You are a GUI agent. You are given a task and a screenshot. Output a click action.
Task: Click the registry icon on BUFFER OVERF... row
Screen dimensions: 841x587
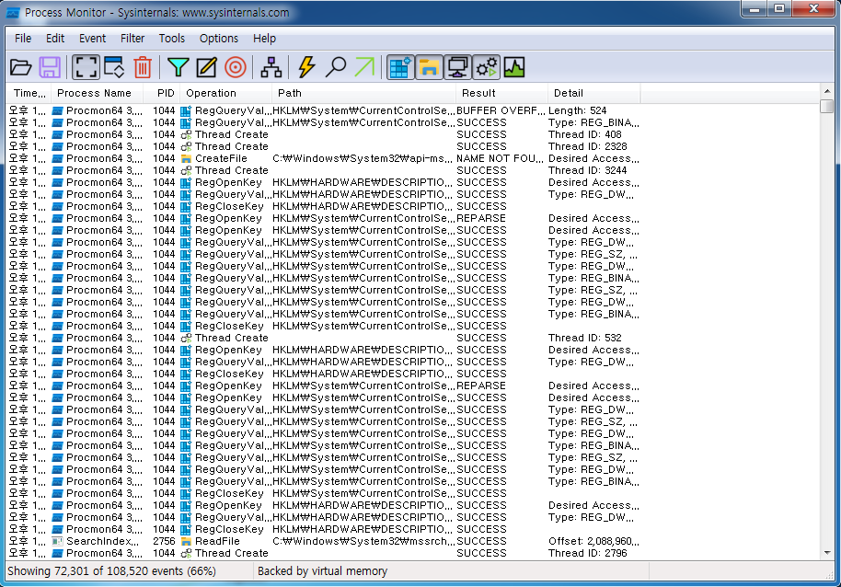click(x=186, y=111)
